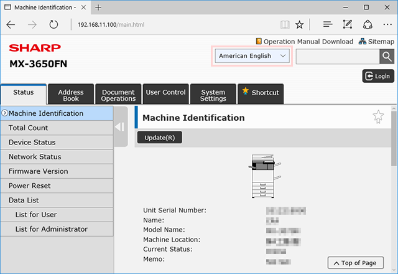
Task: Open the Address Book tab
Action: (x=71, y=94)
